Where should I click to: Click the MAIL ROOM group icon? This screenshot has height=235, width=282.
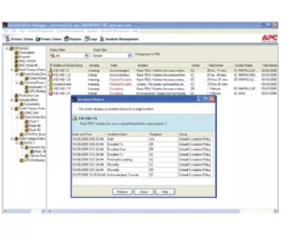pyautogui.click(x=16, y=61)
